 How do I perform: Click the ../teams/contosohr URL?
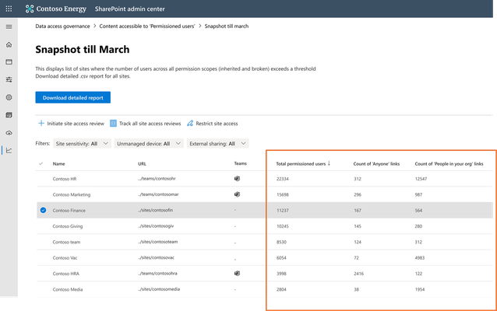click(157, 179)
